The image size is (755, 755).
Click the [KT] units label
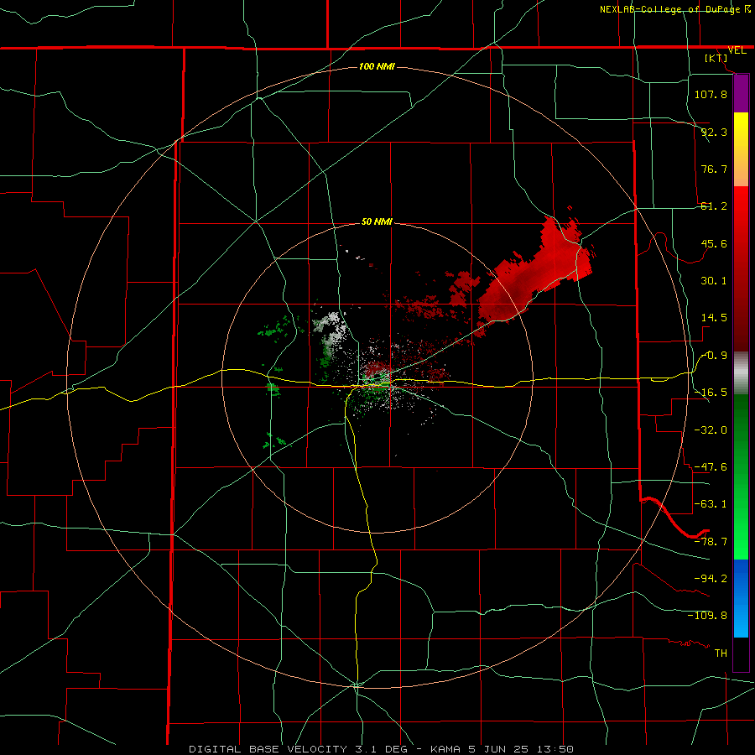pyautogui.click(x=716, y=58)
